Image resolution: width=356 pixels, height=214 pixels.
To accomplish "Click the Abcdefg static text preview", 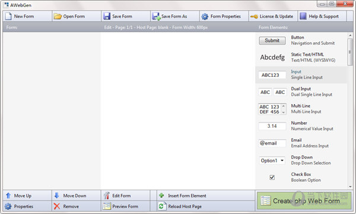I will click(x=272, y=57).
